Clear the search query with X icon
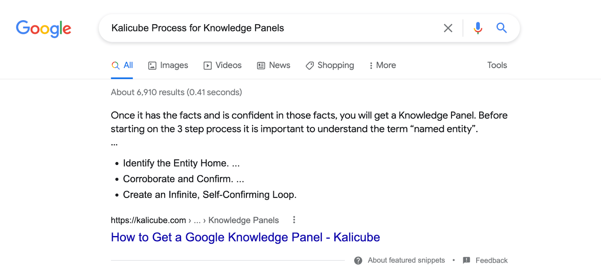Viewport: 601px width, 280px height. point(448,28)
